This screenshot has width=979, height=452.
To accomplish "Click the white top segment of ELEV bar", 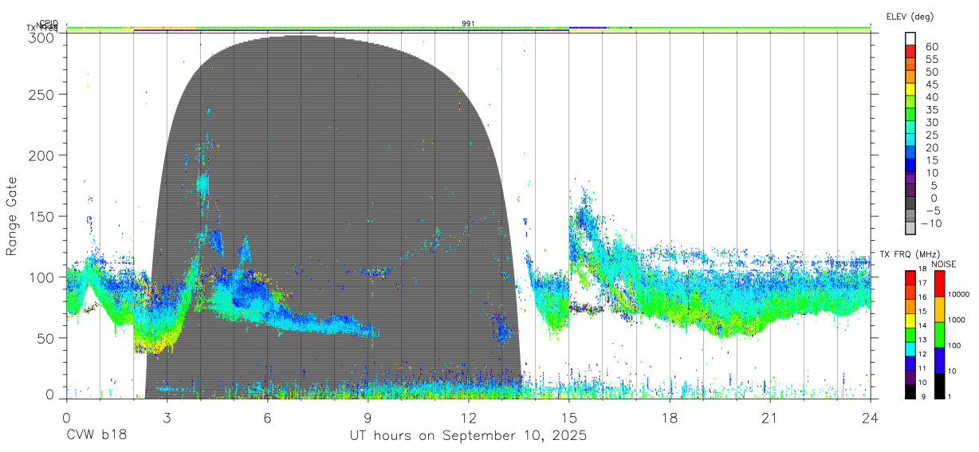I will [910, 38].
